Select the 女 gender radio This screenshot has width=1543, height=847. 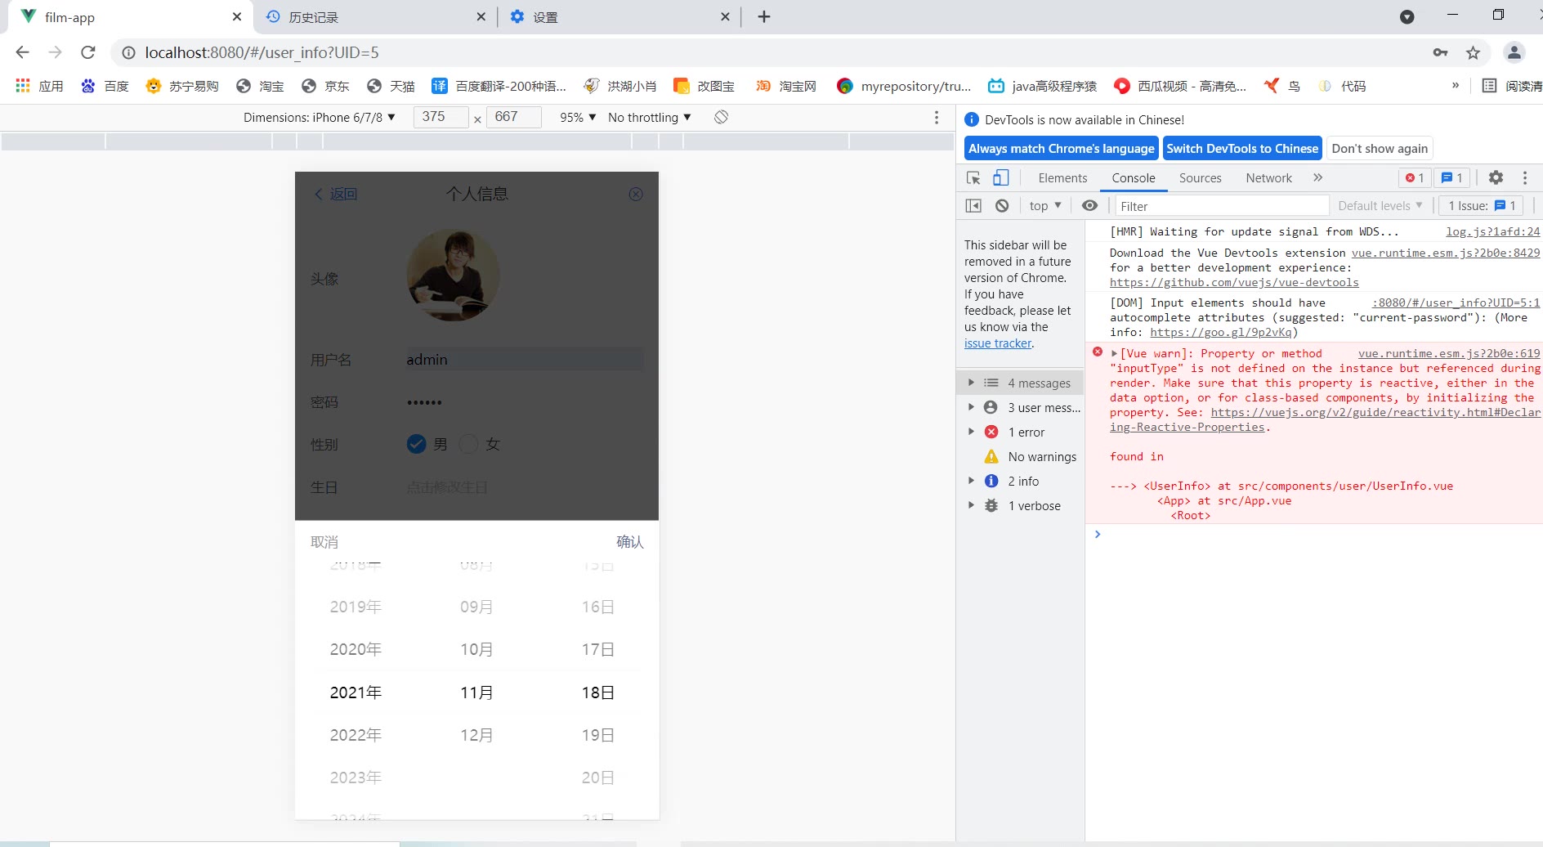[468, 444]
